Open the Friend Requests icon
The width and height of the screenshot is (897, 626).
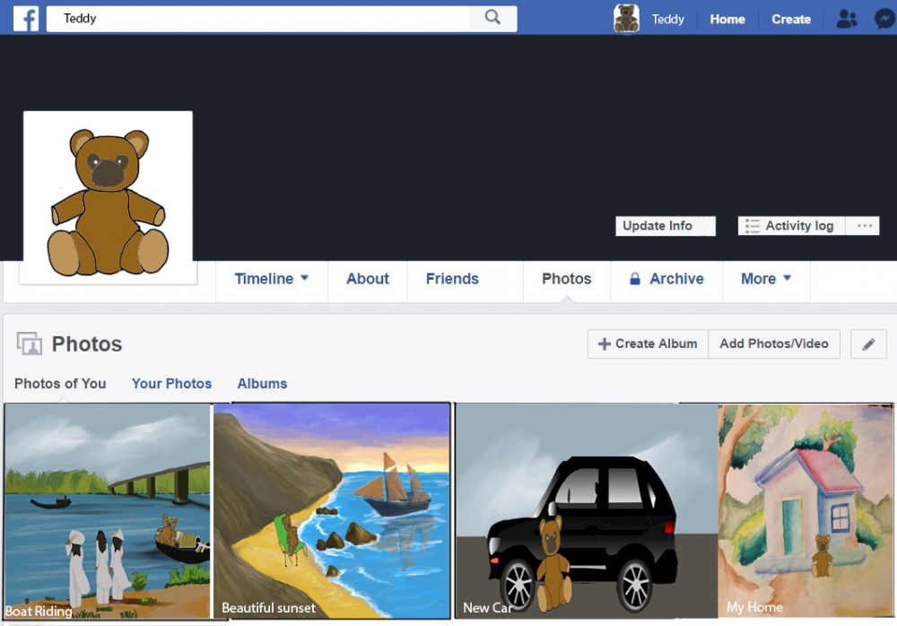point(846,19)
